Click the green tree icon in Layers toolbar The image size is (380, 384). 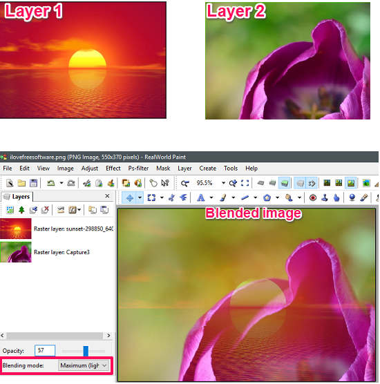(x=21, y=210)
